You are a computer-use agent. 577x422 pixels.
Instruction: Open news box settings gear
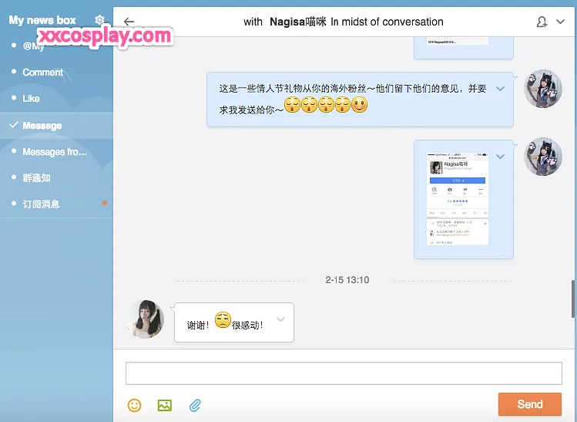(x=99, y=20)
